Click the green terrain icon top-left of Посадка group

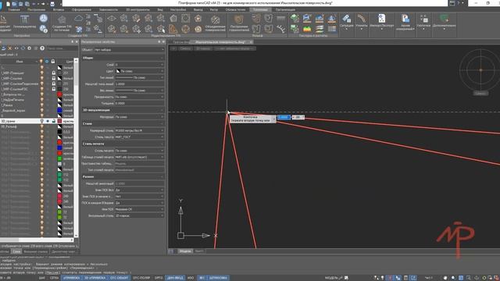tap(295, 19)
